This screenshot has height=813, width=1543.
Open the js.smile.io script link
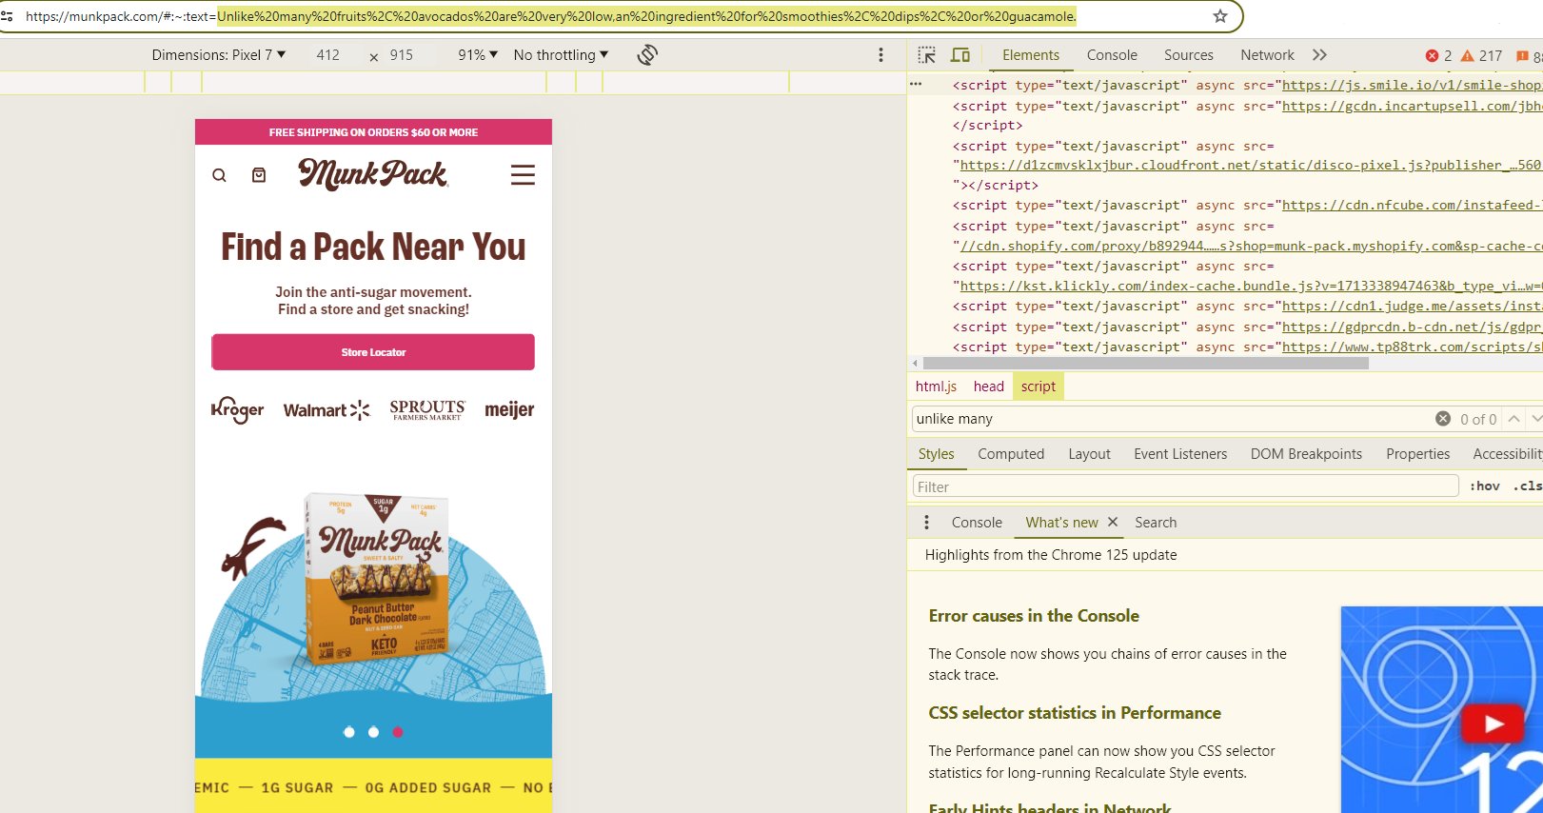1412,85
